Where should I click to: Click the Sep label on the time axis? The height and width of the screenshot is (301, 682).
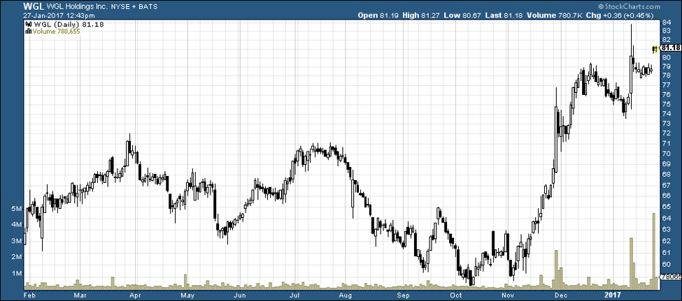pyautogui.click(x=404, y=296)
